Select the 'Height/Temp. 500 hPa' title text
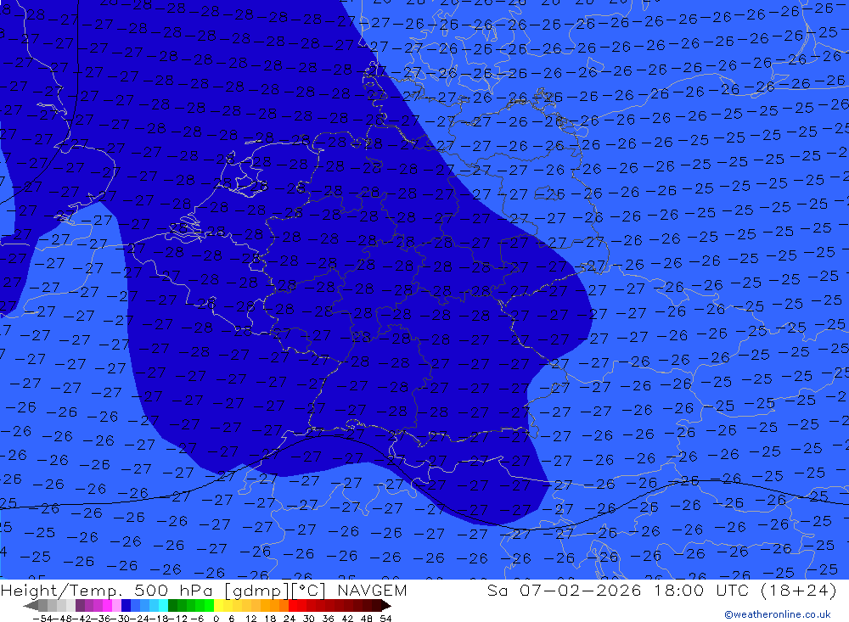The height and width of the screenshot is (622, 849). coord(108,590)
